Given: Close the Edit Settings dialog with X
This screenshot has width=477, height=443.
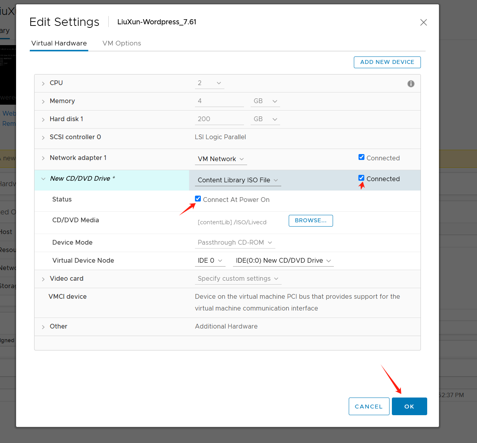Looking at the screenshot, I should [423, 22].
